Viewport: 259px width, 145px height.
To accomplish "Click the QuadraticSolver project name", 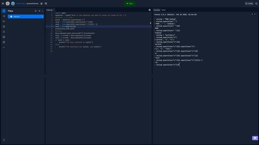I will point(32,4).
